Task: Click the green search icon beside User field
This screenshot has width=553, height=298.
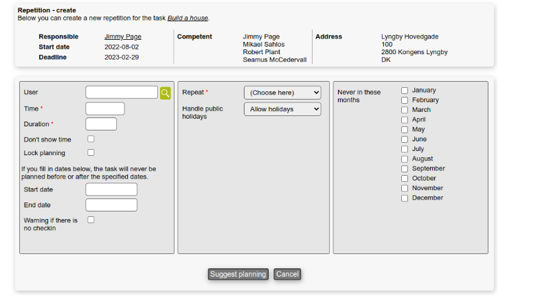Action: [x=166, y=93]
